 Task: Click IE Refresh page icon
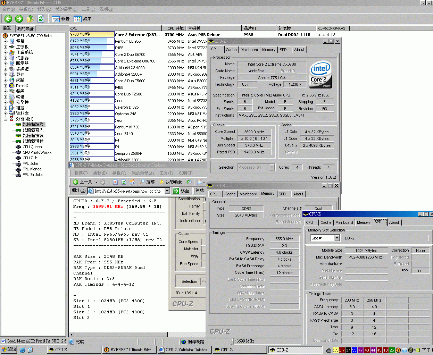click(x=123, y=182)
